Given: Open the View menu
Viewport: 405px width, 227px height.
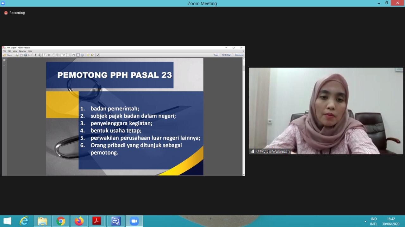Looking at the screenshot, I should 15,51.
